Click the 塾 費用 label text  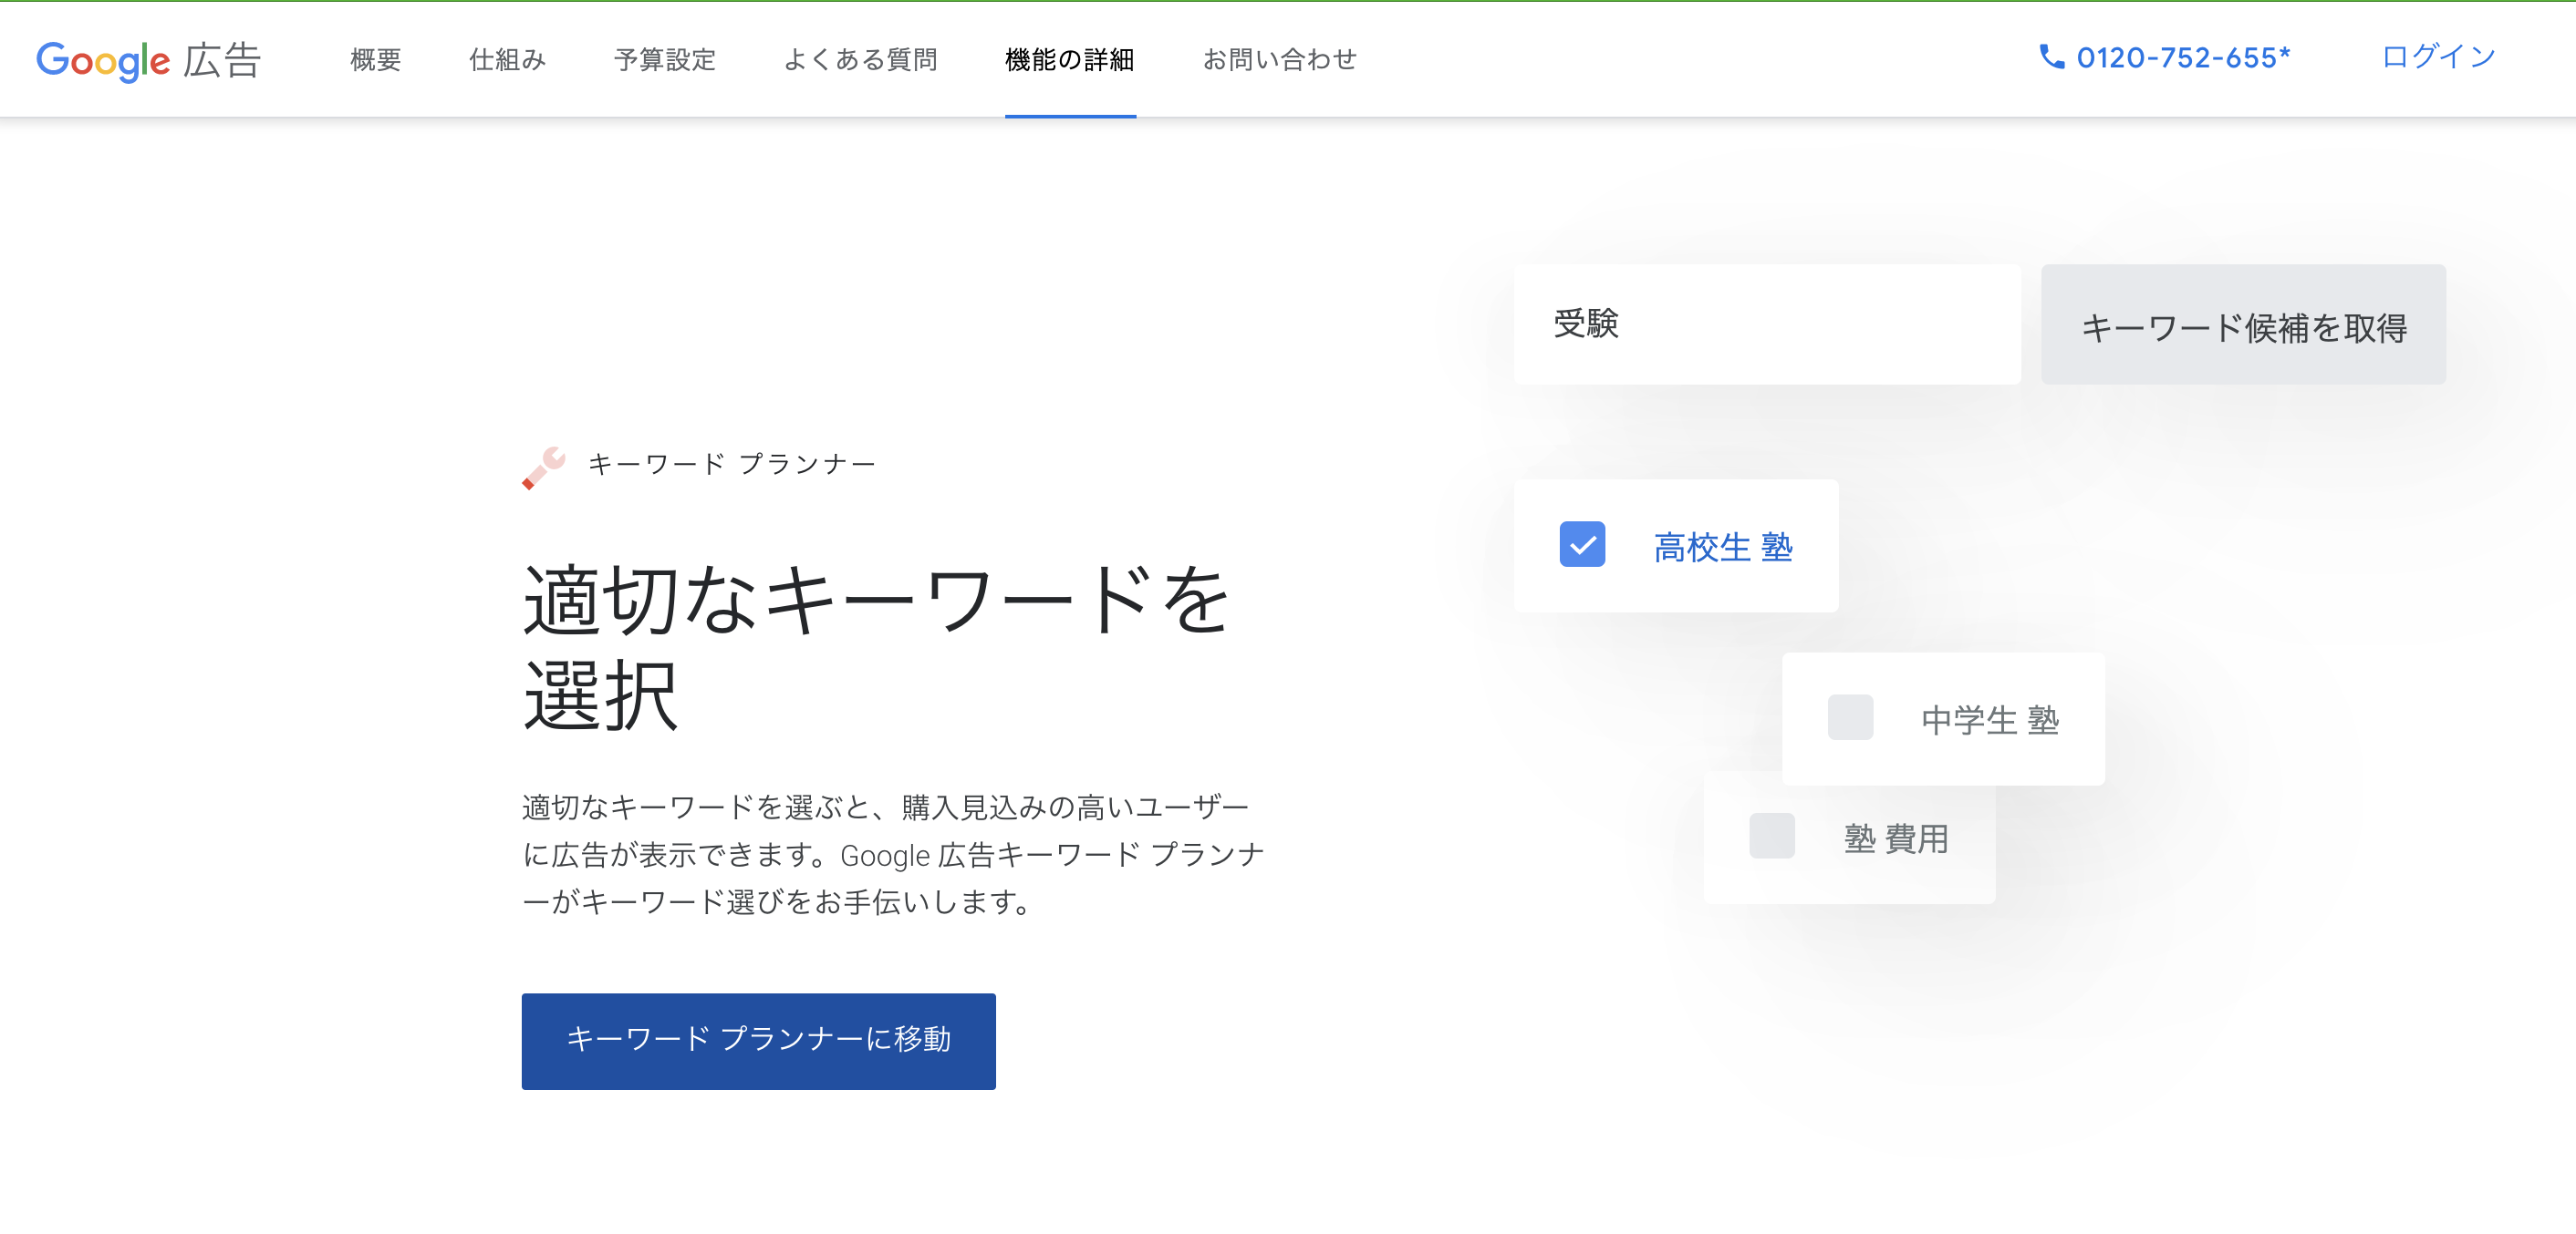(1896, 838)
